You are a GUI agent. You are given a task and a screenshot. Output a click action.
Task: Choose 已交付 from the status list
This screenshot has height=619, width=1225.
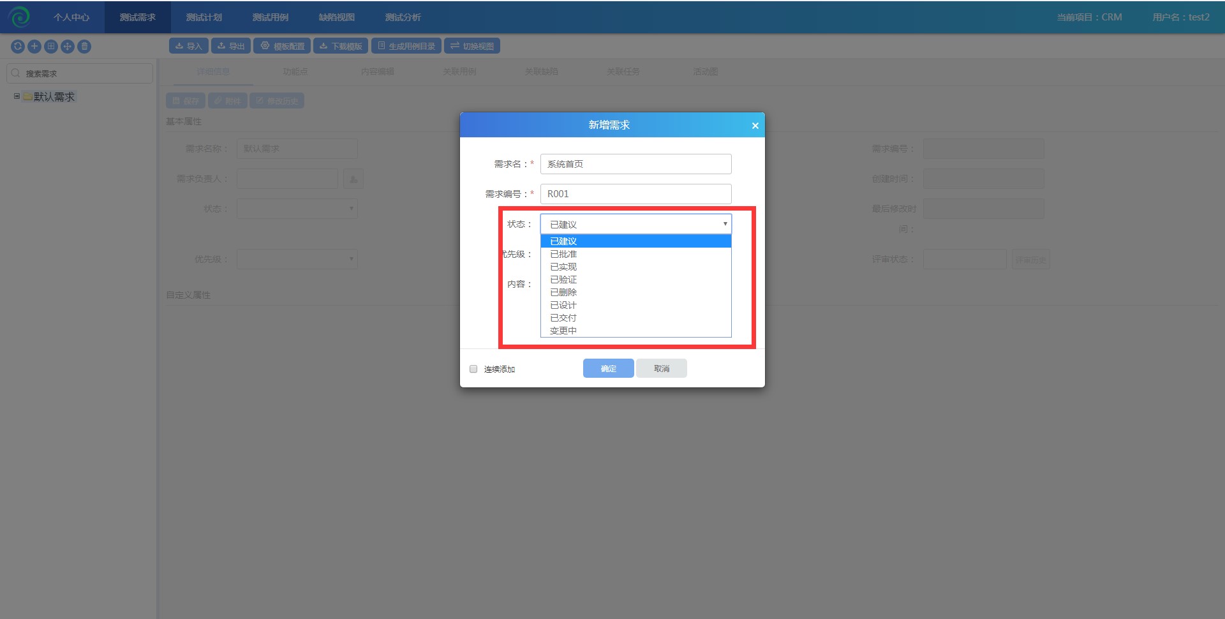636,318
